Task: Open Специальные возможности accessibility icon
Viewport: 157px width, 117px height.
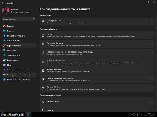Action: 4,70
